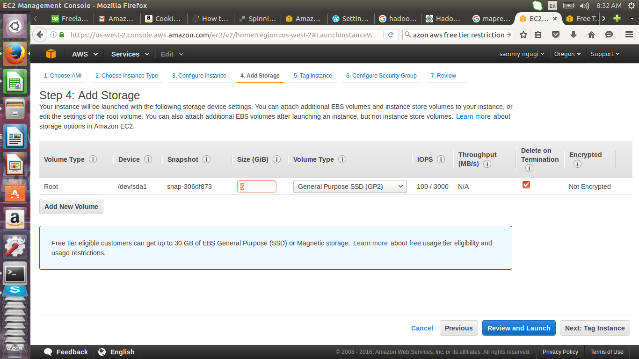Reload the page in the address bar
This screenshot has height=359, width=639.
point(391,35)
